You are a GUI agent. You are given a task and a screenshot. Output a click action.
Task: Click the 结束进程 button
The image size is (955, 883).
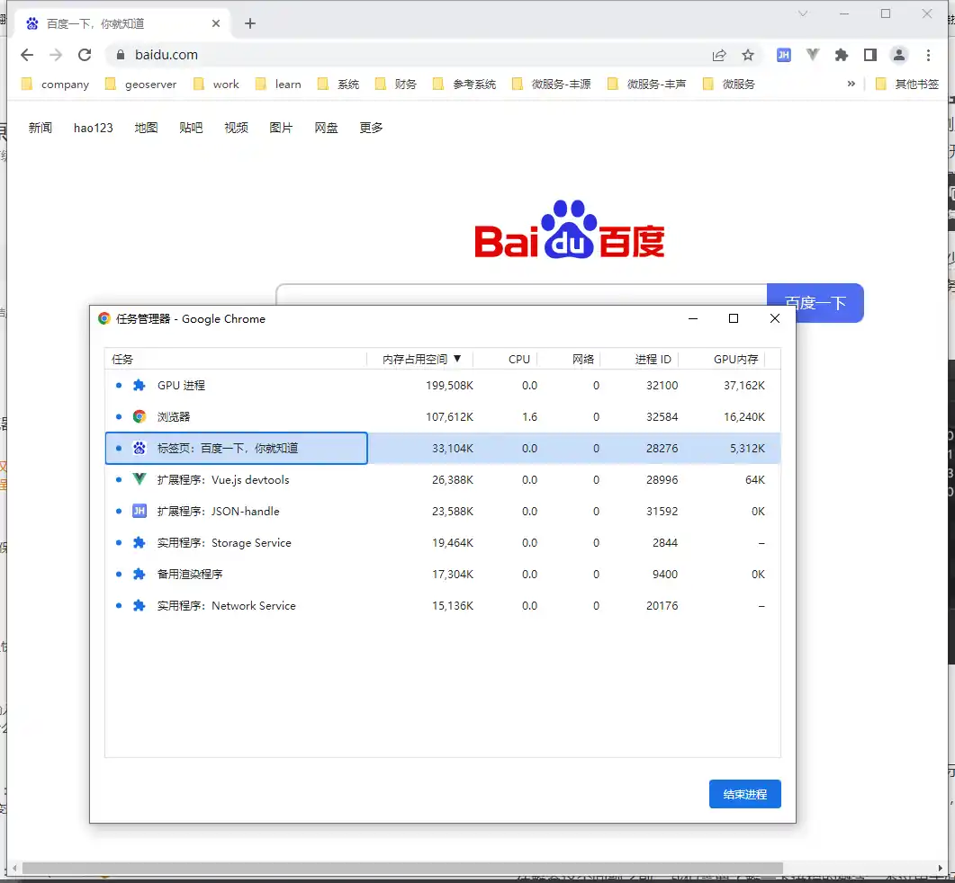pyautogui.click(x=744, y=794)
